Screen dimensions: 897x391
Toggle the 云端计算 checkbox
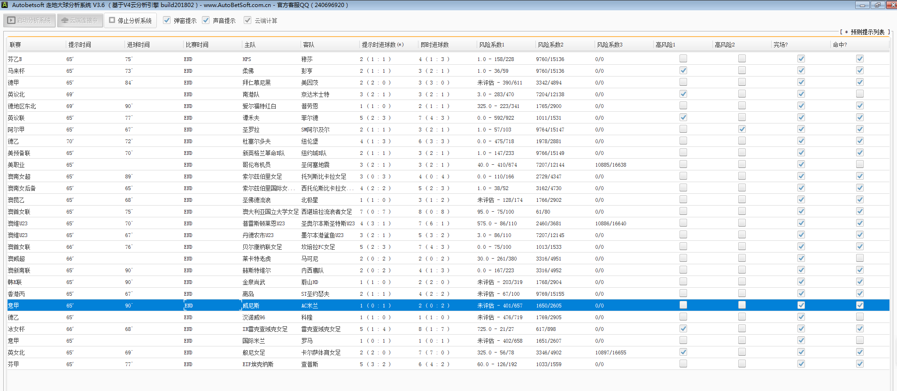(x=247, y=20)
